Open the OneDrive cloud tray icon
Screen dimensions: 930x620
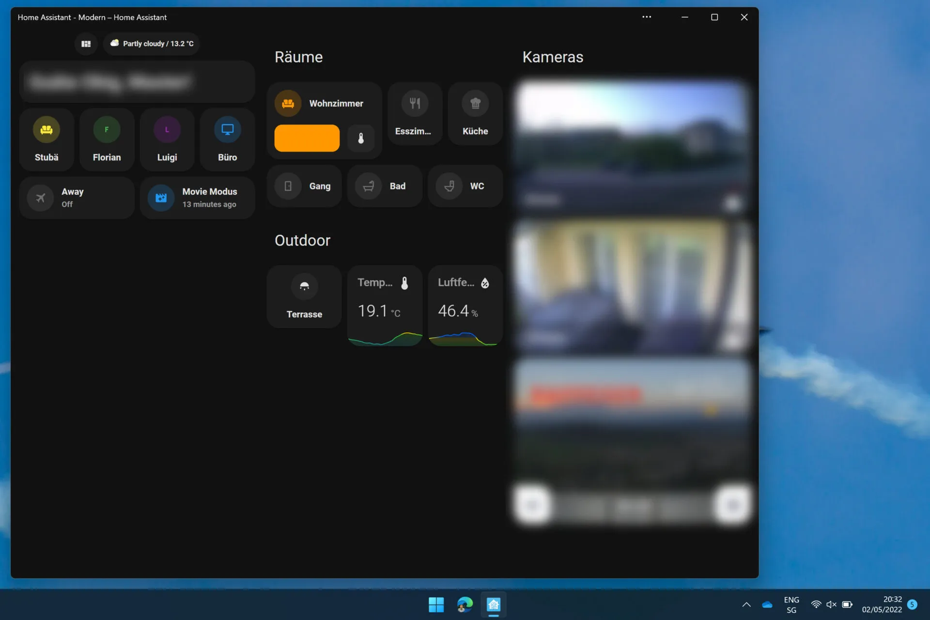click(x=767, y=604)
